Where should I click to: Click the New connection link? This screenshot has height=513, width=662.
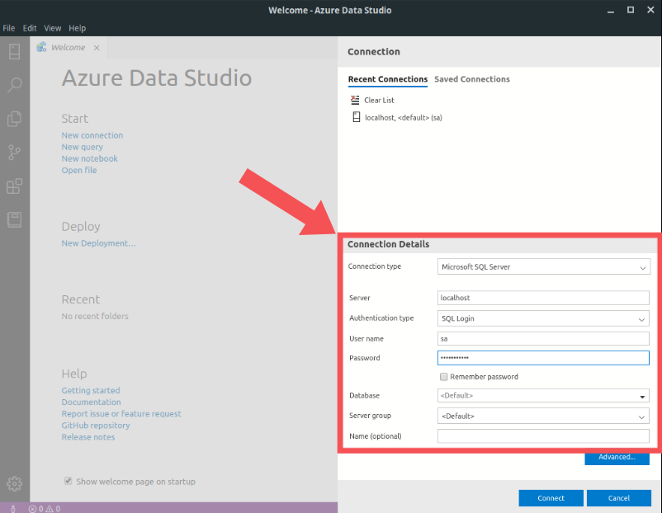pos(92,135)
